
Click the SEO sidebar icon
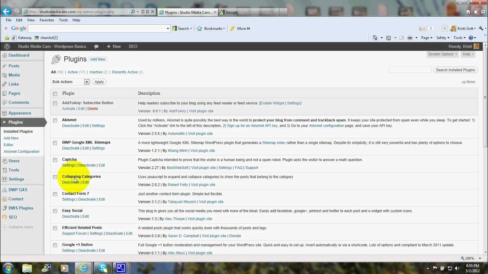point(5,217)
